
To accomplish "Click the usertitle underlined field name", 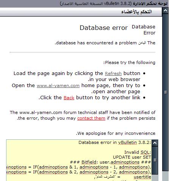I will (x=142, y=177).
